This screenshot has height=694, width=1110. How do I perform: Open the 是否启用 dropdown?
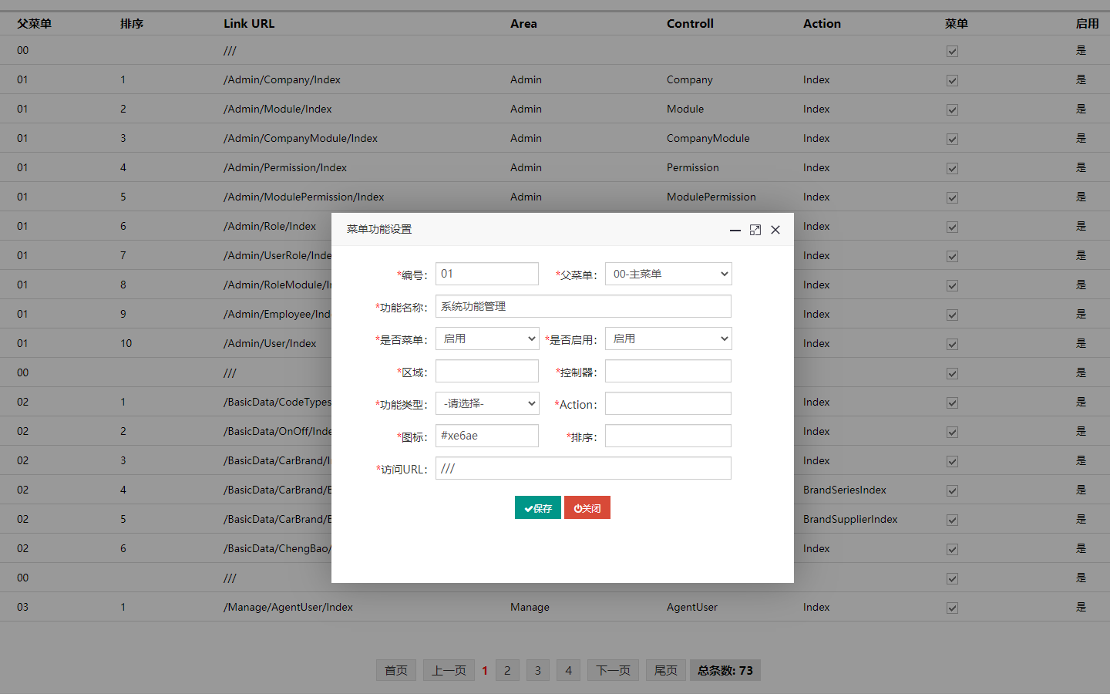[x=668, y=339]
